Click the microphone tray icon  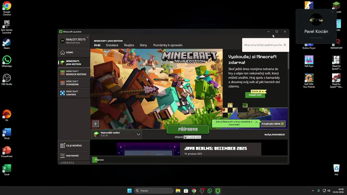pos(319,191)
